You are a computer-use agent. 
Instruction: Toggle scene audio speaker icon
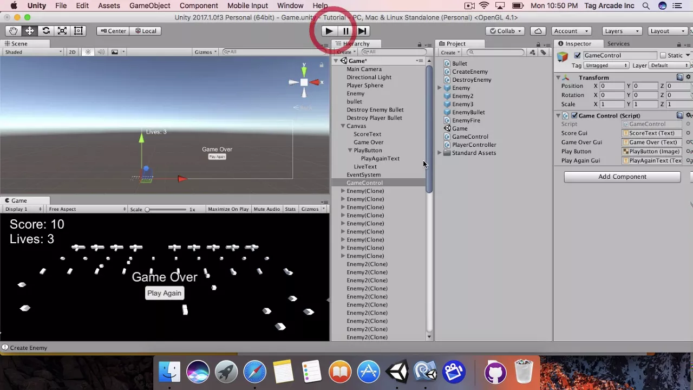click(101, 52)
